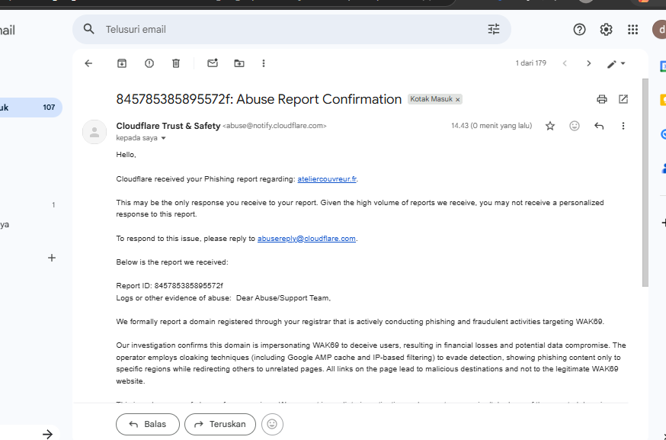666x440 pixels.
Task: Open ateliercouvreur.fr link
Action: tap(327, 179)
